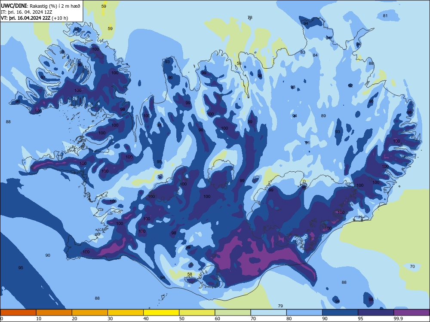Pick the purple legend swatch above 99.9
The width and height of the screenshot is (430, 322).
[x=412, y=313]
